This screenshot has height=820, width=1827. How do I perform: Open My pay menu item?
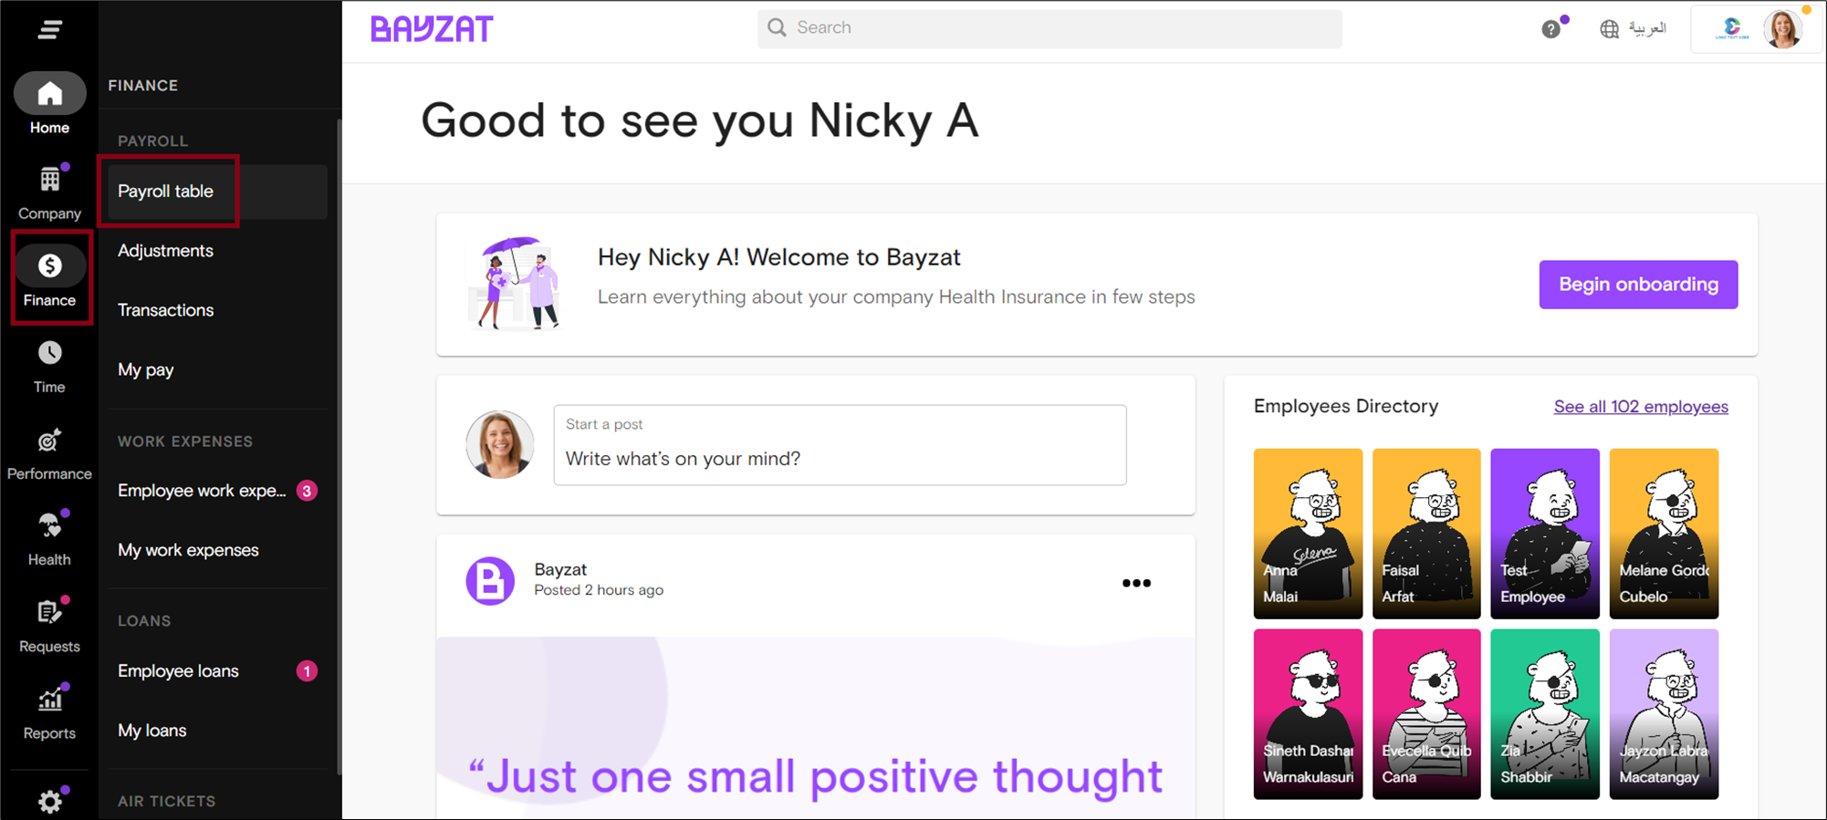(x=145, y=369)
